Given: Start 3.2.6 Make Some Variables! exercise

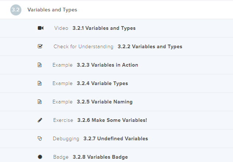Looking at the screenshot, I should coord(112,120).
